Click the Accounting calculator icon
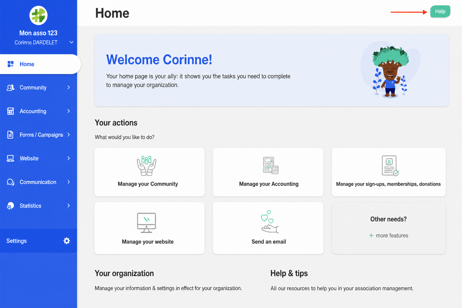The image size is (462, 308). tap(11, 111)
